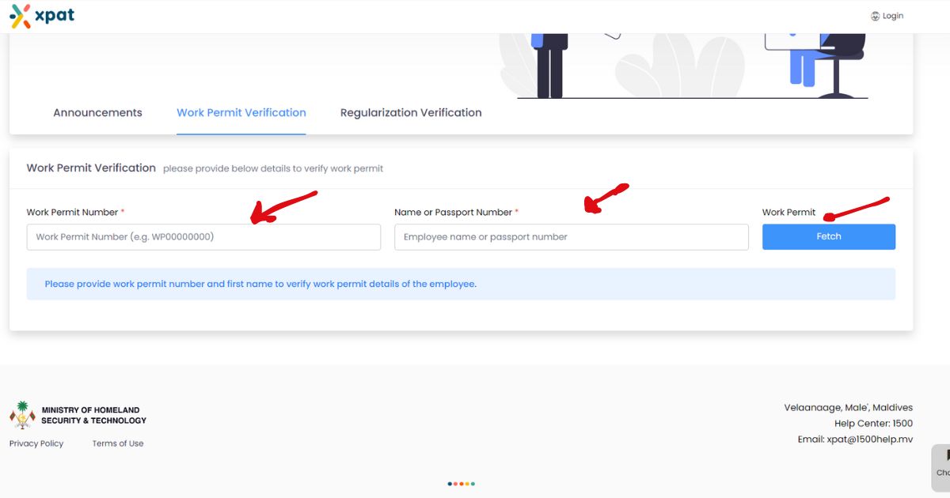Switch to the Announcements tab

click(x=97, y=112)
